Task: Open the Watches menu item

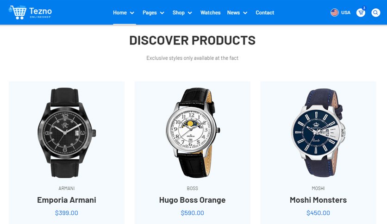Action: [x=210, y=12]
